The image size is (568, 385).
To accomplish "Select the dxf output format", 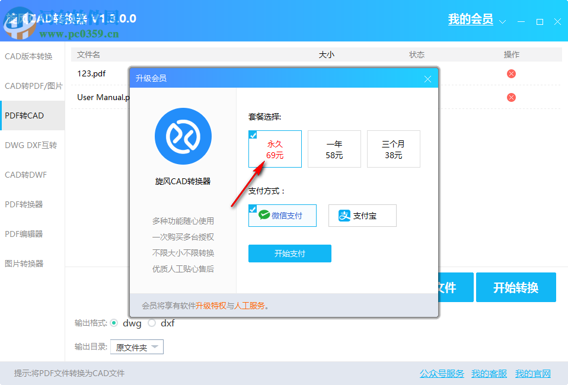I will (x=152, y=323).
